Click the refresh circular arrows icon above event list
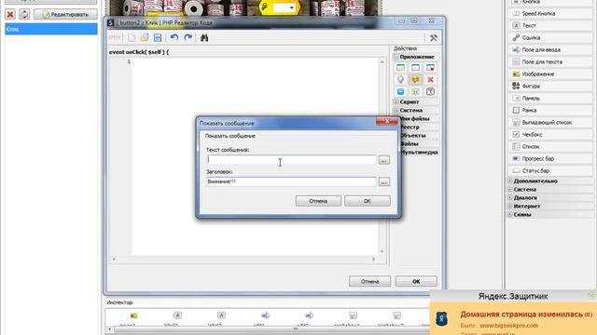Viewport: 597px width, 335px height. tap(24, 15)
